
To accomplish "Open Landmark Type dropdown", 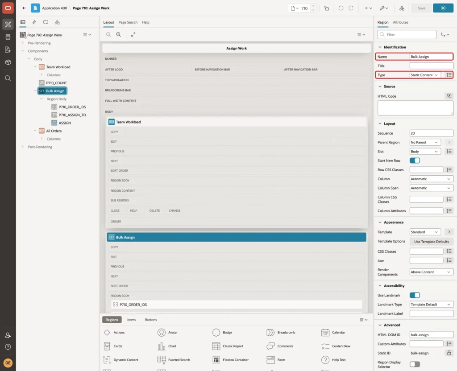I will pyautogui.click(x=431, y=304).
